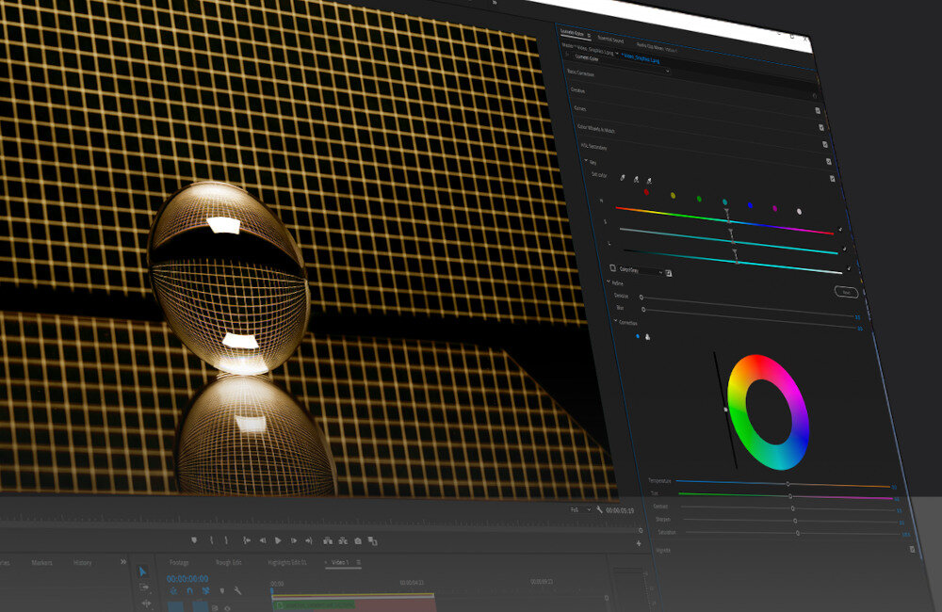The width and height of the screenshot is (942, 612).
Task: Open the Full playback resolution dropdown
Action: (579, 510)
